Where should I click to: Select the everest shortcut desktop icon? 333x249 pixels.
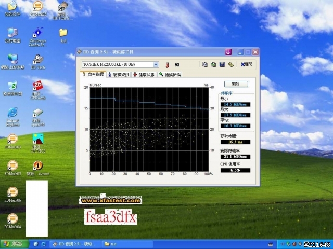pyautogui.click(x=38, y=168)
